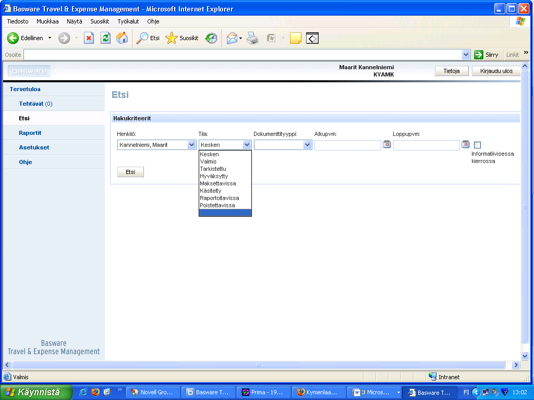
Task: Open the Mail envelope icon in the toolbar
Action: (x=232, y=38)
